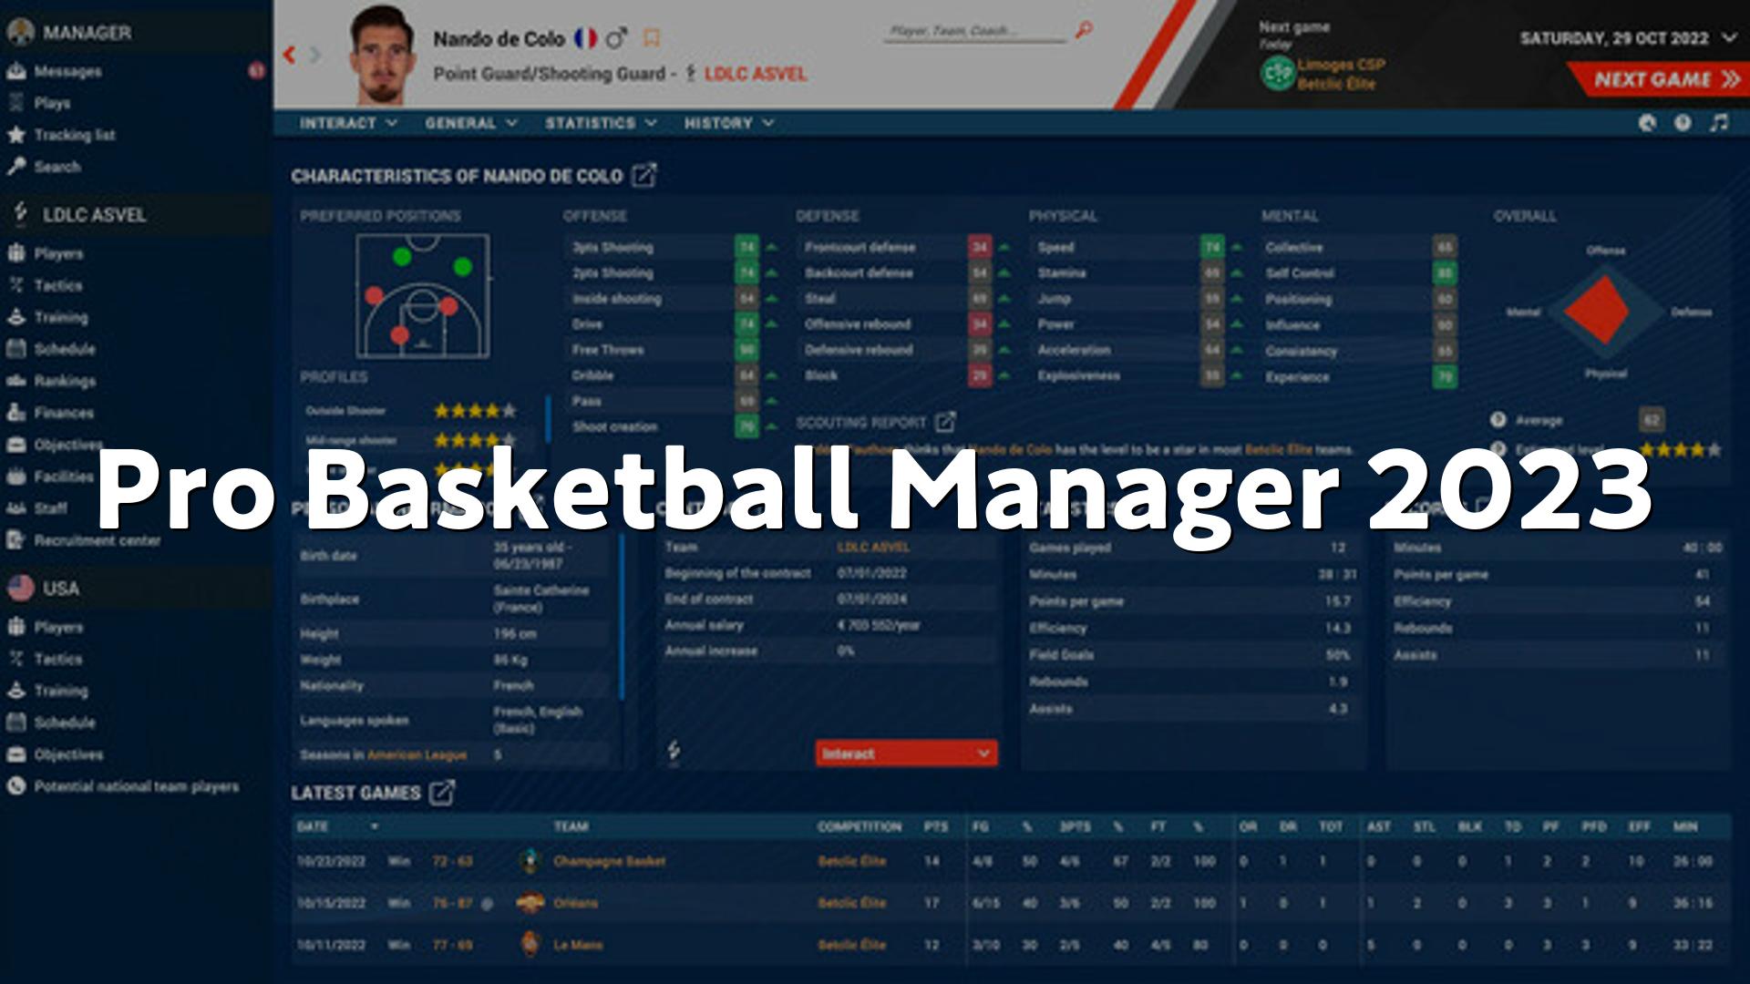
Task: Open the Latest Games external-link icon
Action: [x=442, y=793]
